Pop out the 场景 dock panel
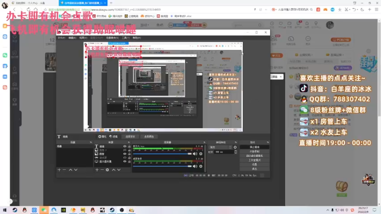 pyautogui.click(x=91, y=142)
